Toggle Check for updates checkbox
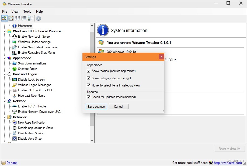This screenshot has width=247, height=166. tap(89, 97)
